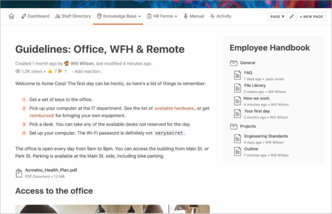Click the Dashboard rocket icon
This screenshot has width=332, height=214.
click(23, 16)
